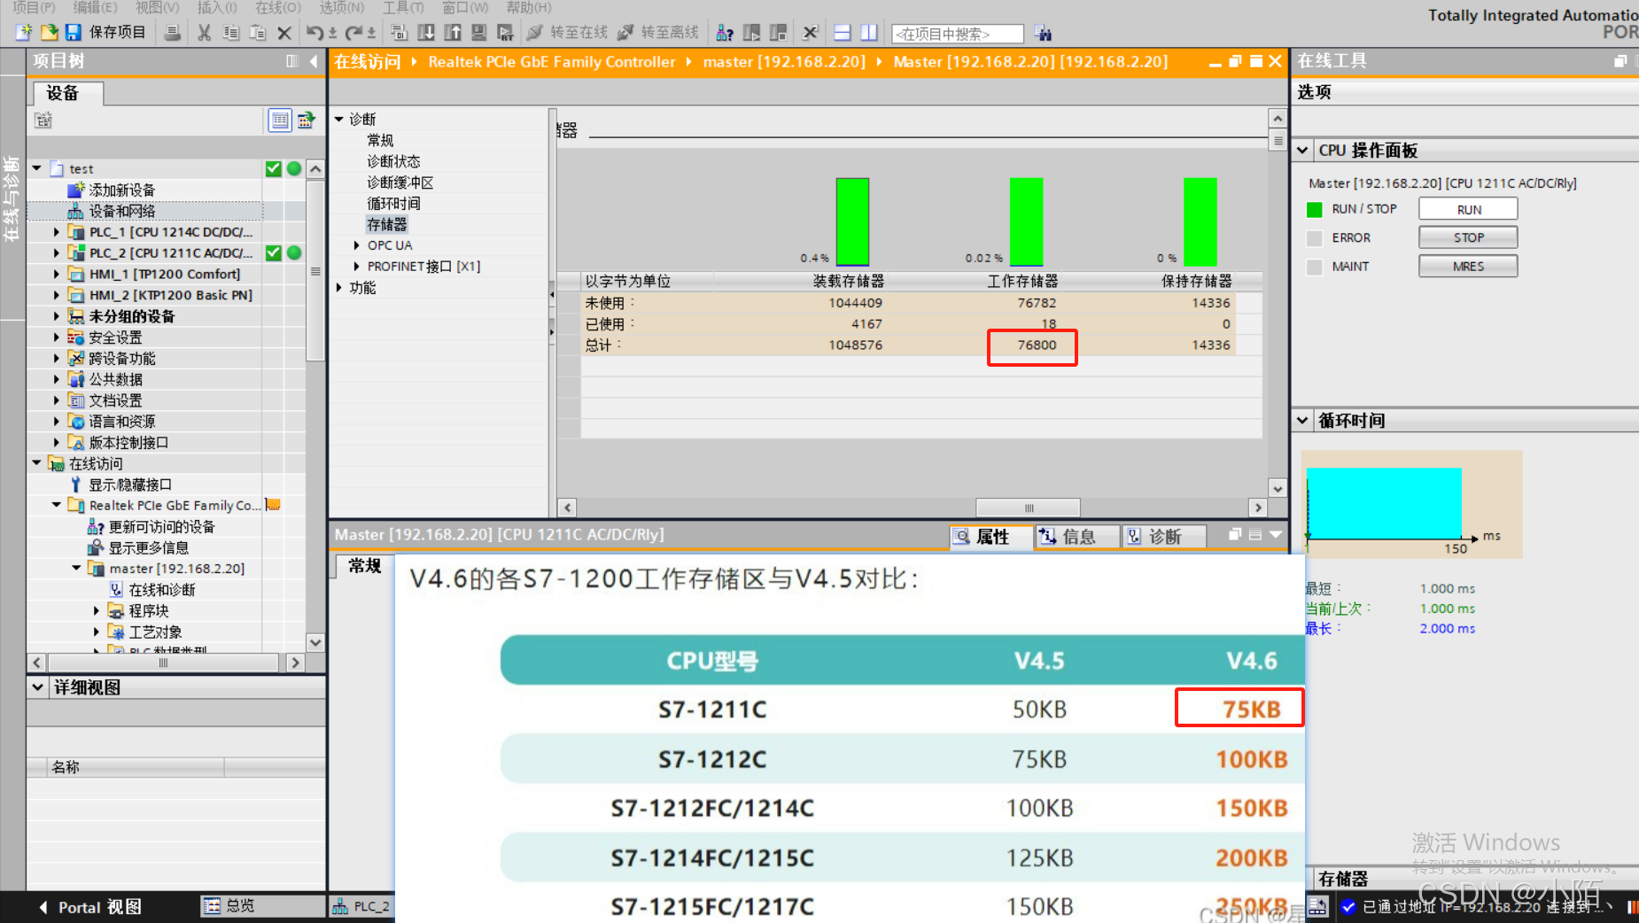Collapse the 循环时间 section
The height and width of the screenshot is (923, 1639).
coord(1302,421)
